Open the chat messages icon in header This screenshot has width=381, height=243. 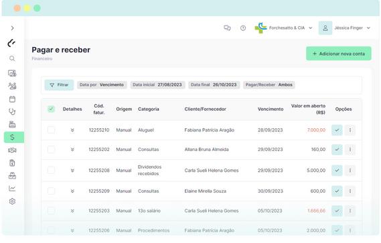coord(227,28)
